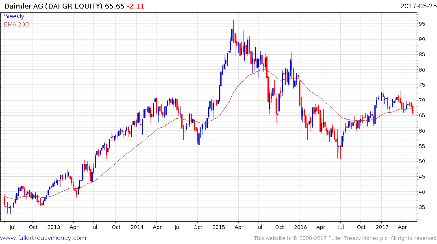This screenshot has width=437, height=244.
Task: Click the 35 price axis label
Action: pos(422,207)
